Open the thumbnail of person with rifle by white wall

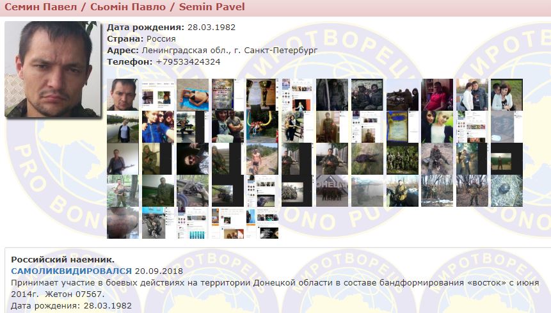(x=123, y=159)
